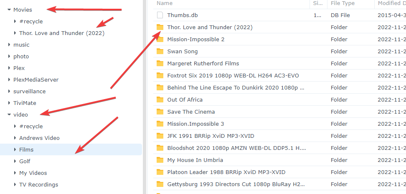Select Thor. Love and Thunder (2022) in file list
Screen dimensions: 406x194
(210, 27)
